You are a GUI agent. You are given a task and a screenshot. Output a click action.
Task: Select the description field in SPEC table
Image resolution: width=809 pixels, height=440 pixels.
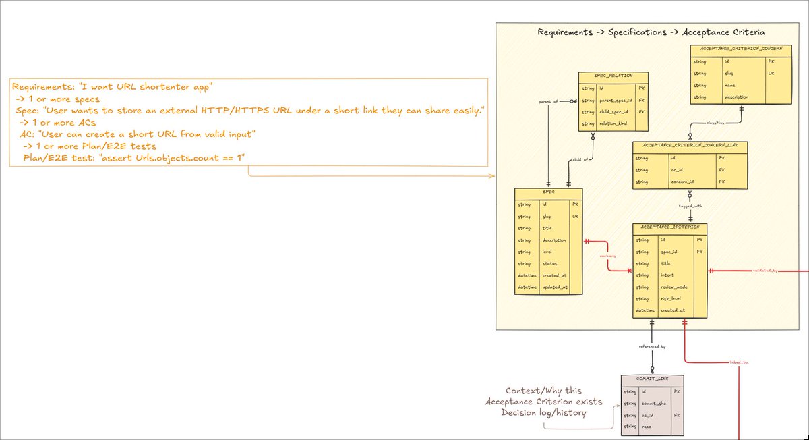555,240
